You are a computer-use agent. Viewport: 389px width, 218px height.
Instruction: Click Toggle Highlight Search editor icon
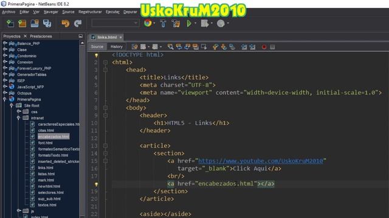pyautogui.click(x=196, y=47)
